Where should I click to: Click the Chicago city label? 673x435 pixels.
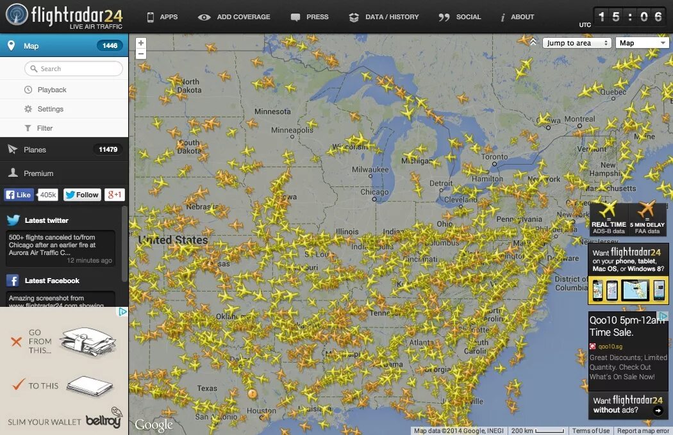tap(374, 192)
